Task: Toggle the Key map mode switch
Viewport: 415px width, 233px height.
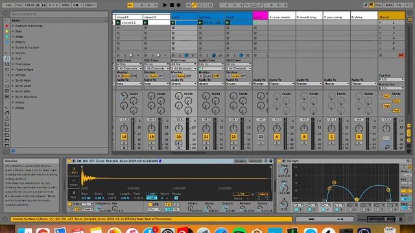Action: 377,5
